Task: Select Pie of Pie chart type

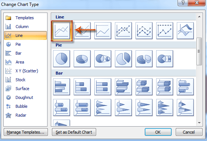Action: 103,59
